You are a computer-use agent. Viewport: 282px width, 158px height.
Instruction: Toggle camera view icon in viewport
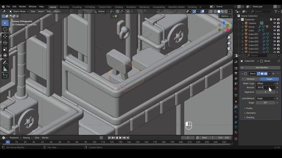[229, 49]
